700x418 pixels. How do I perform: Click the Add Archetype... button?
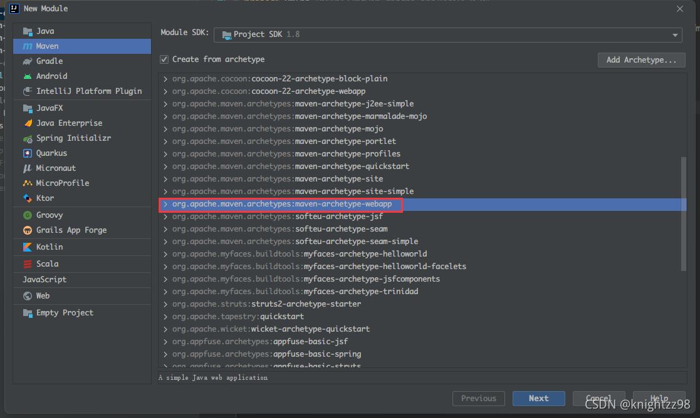(641, 59)
